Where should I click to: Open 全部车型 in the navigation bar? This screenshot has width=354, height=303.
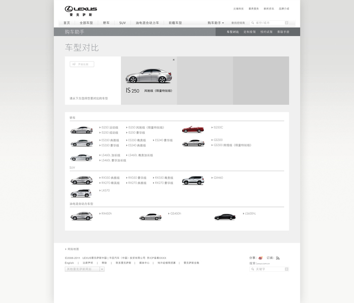tap(86, 23)
